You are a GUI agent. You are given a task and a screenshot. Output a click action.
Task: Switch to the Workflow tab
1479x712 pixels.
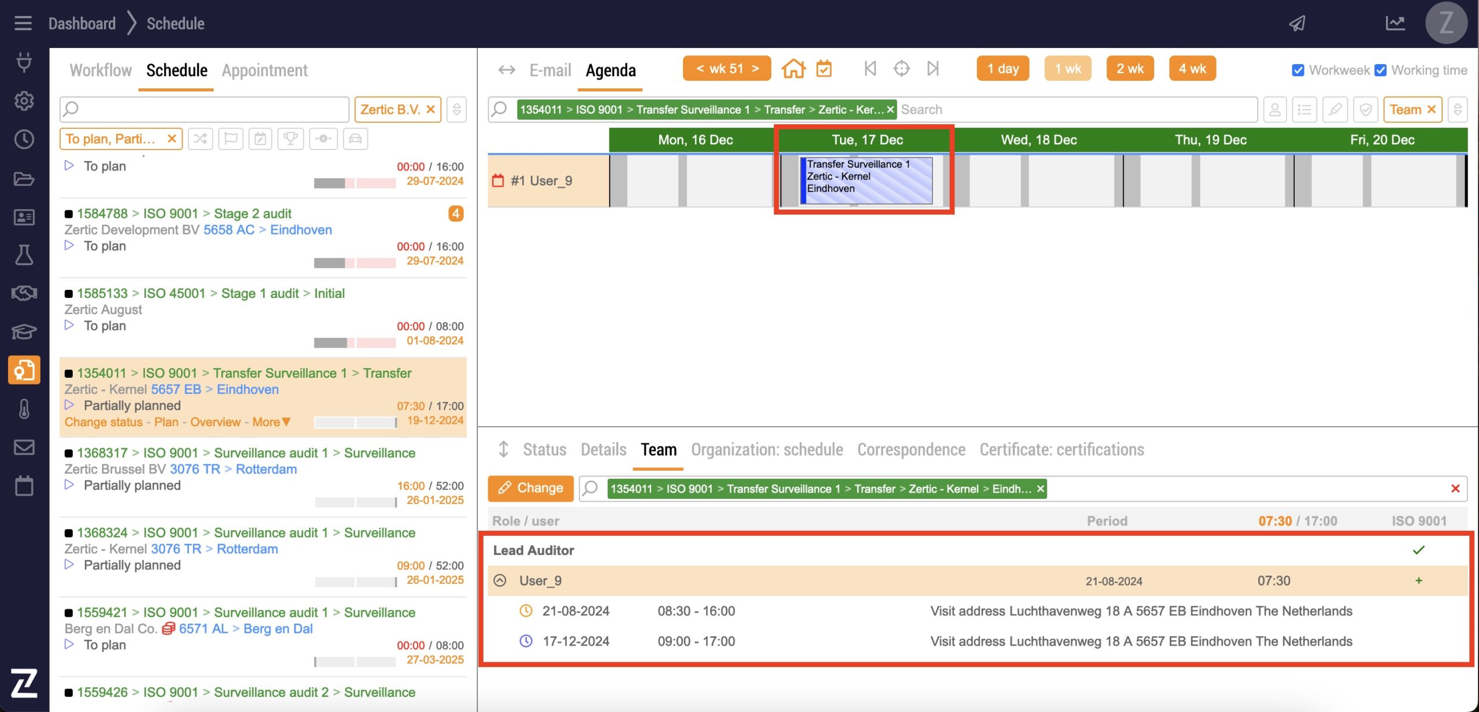(x=101, y=70)
